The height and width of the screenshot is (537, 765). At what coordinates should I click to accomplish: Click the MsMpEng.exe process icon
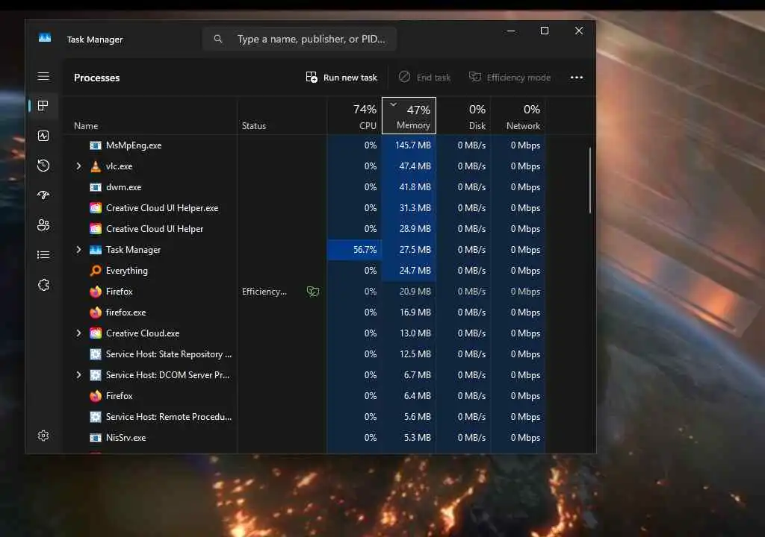click(x=96, y=145)
